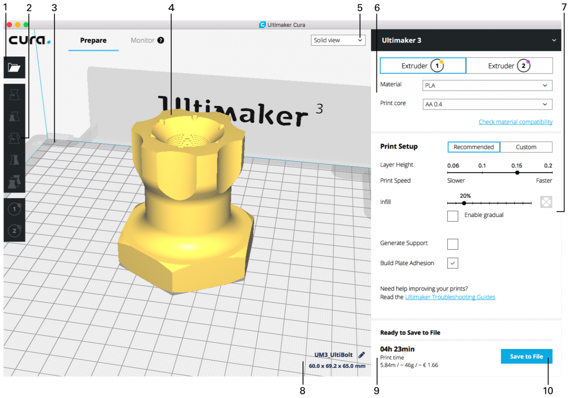The width and height of the screenshot is (570, 398).
Task: Edit job name with pencil icon
Action: click(362, 355)
